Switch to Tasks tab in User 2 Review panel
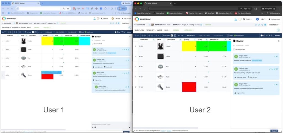Viewport: 283px width, 134px height. click(x=247, y=45)
